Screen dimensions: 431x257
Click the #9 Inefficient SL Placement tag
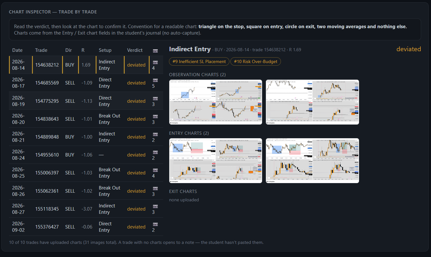(199, 61)
